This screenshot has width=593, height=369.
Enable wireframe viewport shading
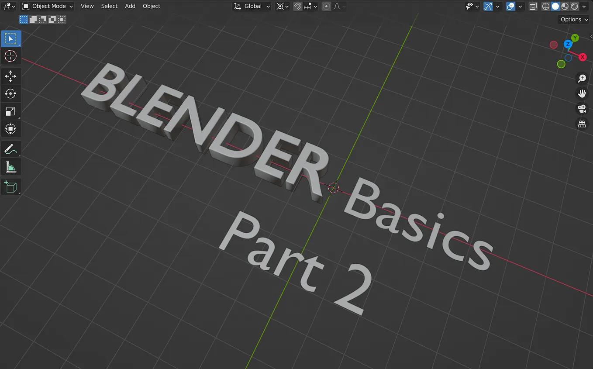(545, 6)
